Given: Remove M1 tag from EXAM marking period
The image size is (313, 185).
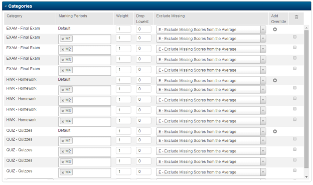Looking at the screenshot, I should coord(63,39).
